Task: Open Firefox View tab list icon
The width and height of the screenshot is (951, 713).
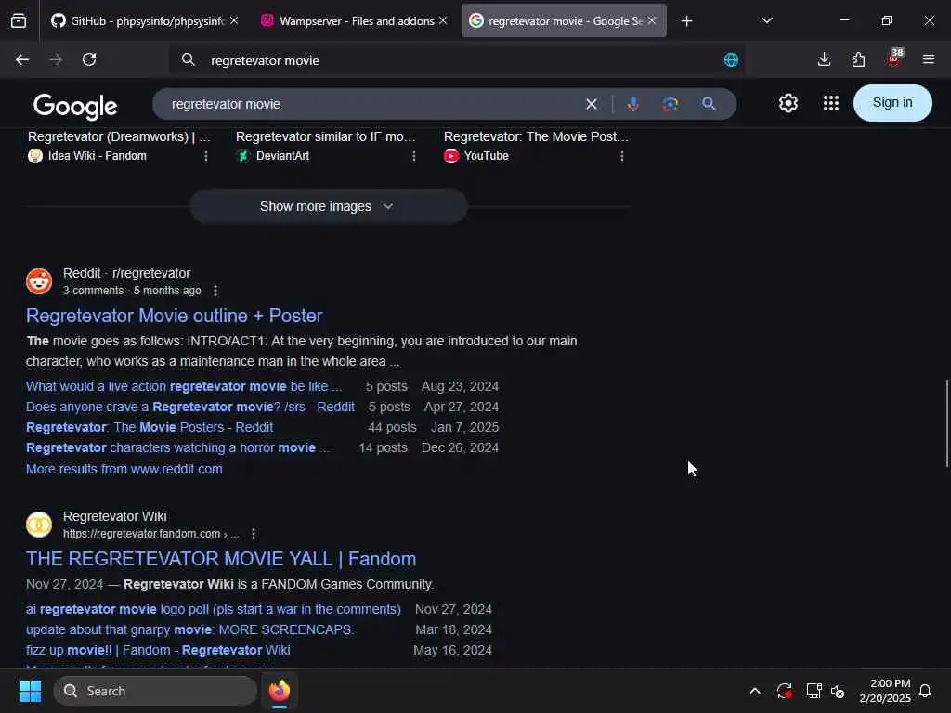Action: tap(19, 21)
